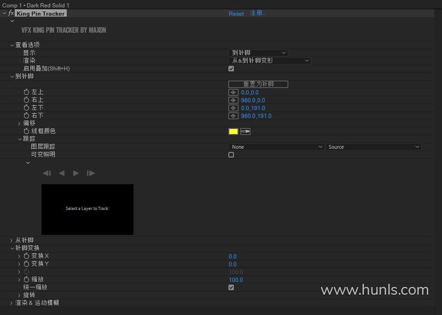Click crosshair point picker for 左下
This screenshot has height=315, width=442.
click(233, 108)
